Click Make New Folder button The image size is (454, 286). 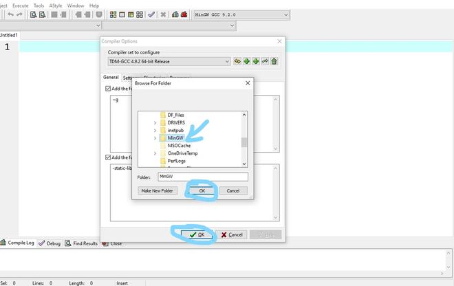click(158, 190)
